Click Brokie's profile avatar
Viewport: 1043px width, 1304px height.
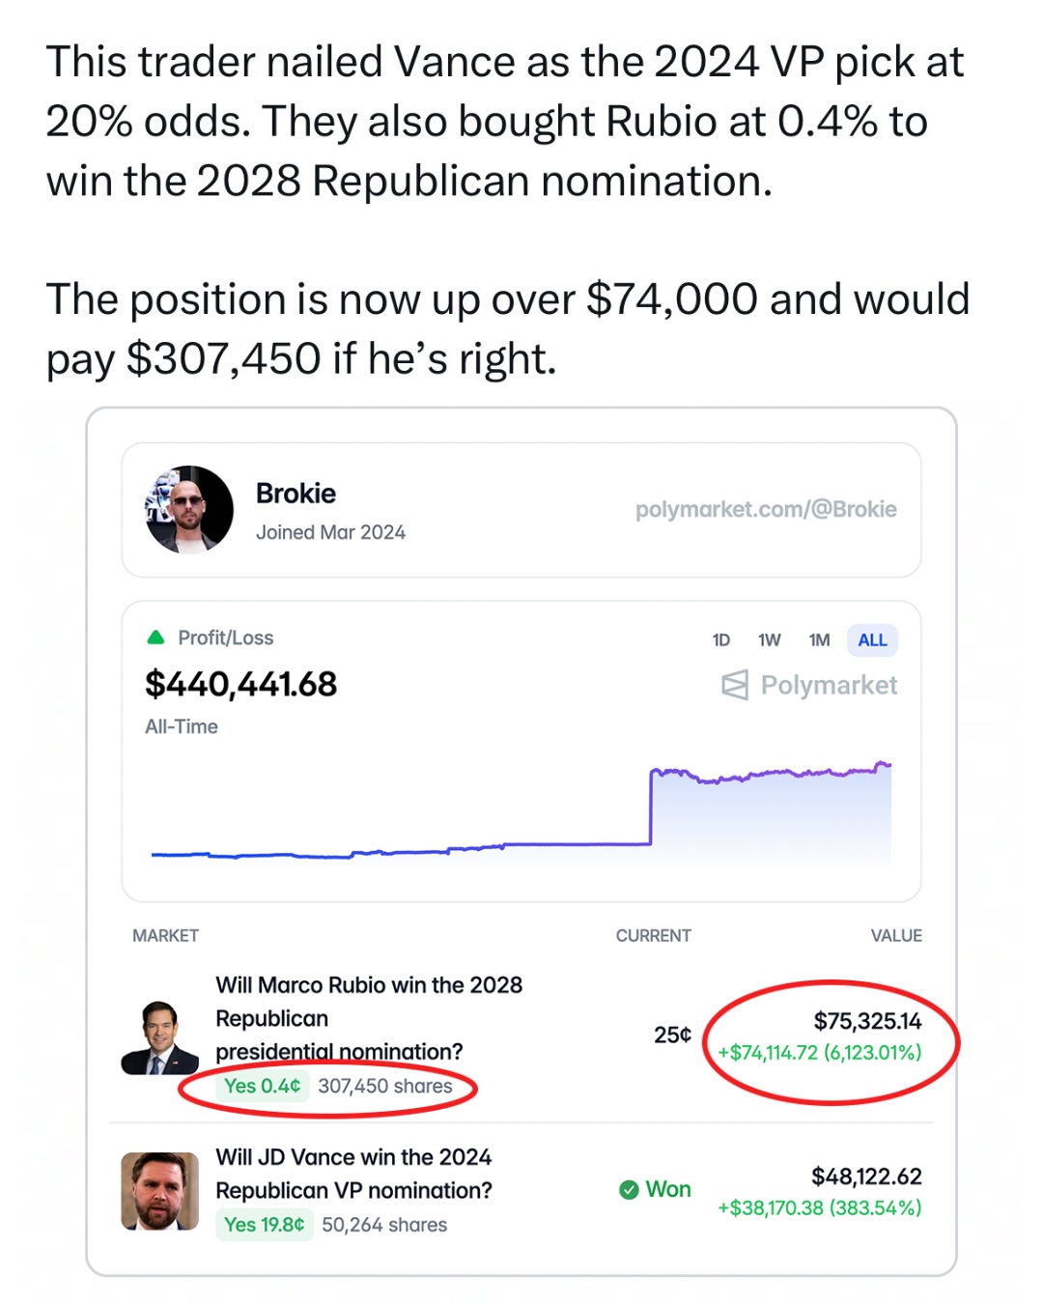(x=189, y=509)
